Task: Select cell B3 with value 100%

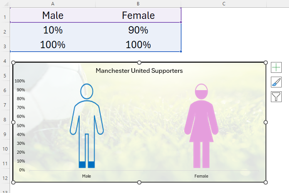Action: [x=138, y=44]
